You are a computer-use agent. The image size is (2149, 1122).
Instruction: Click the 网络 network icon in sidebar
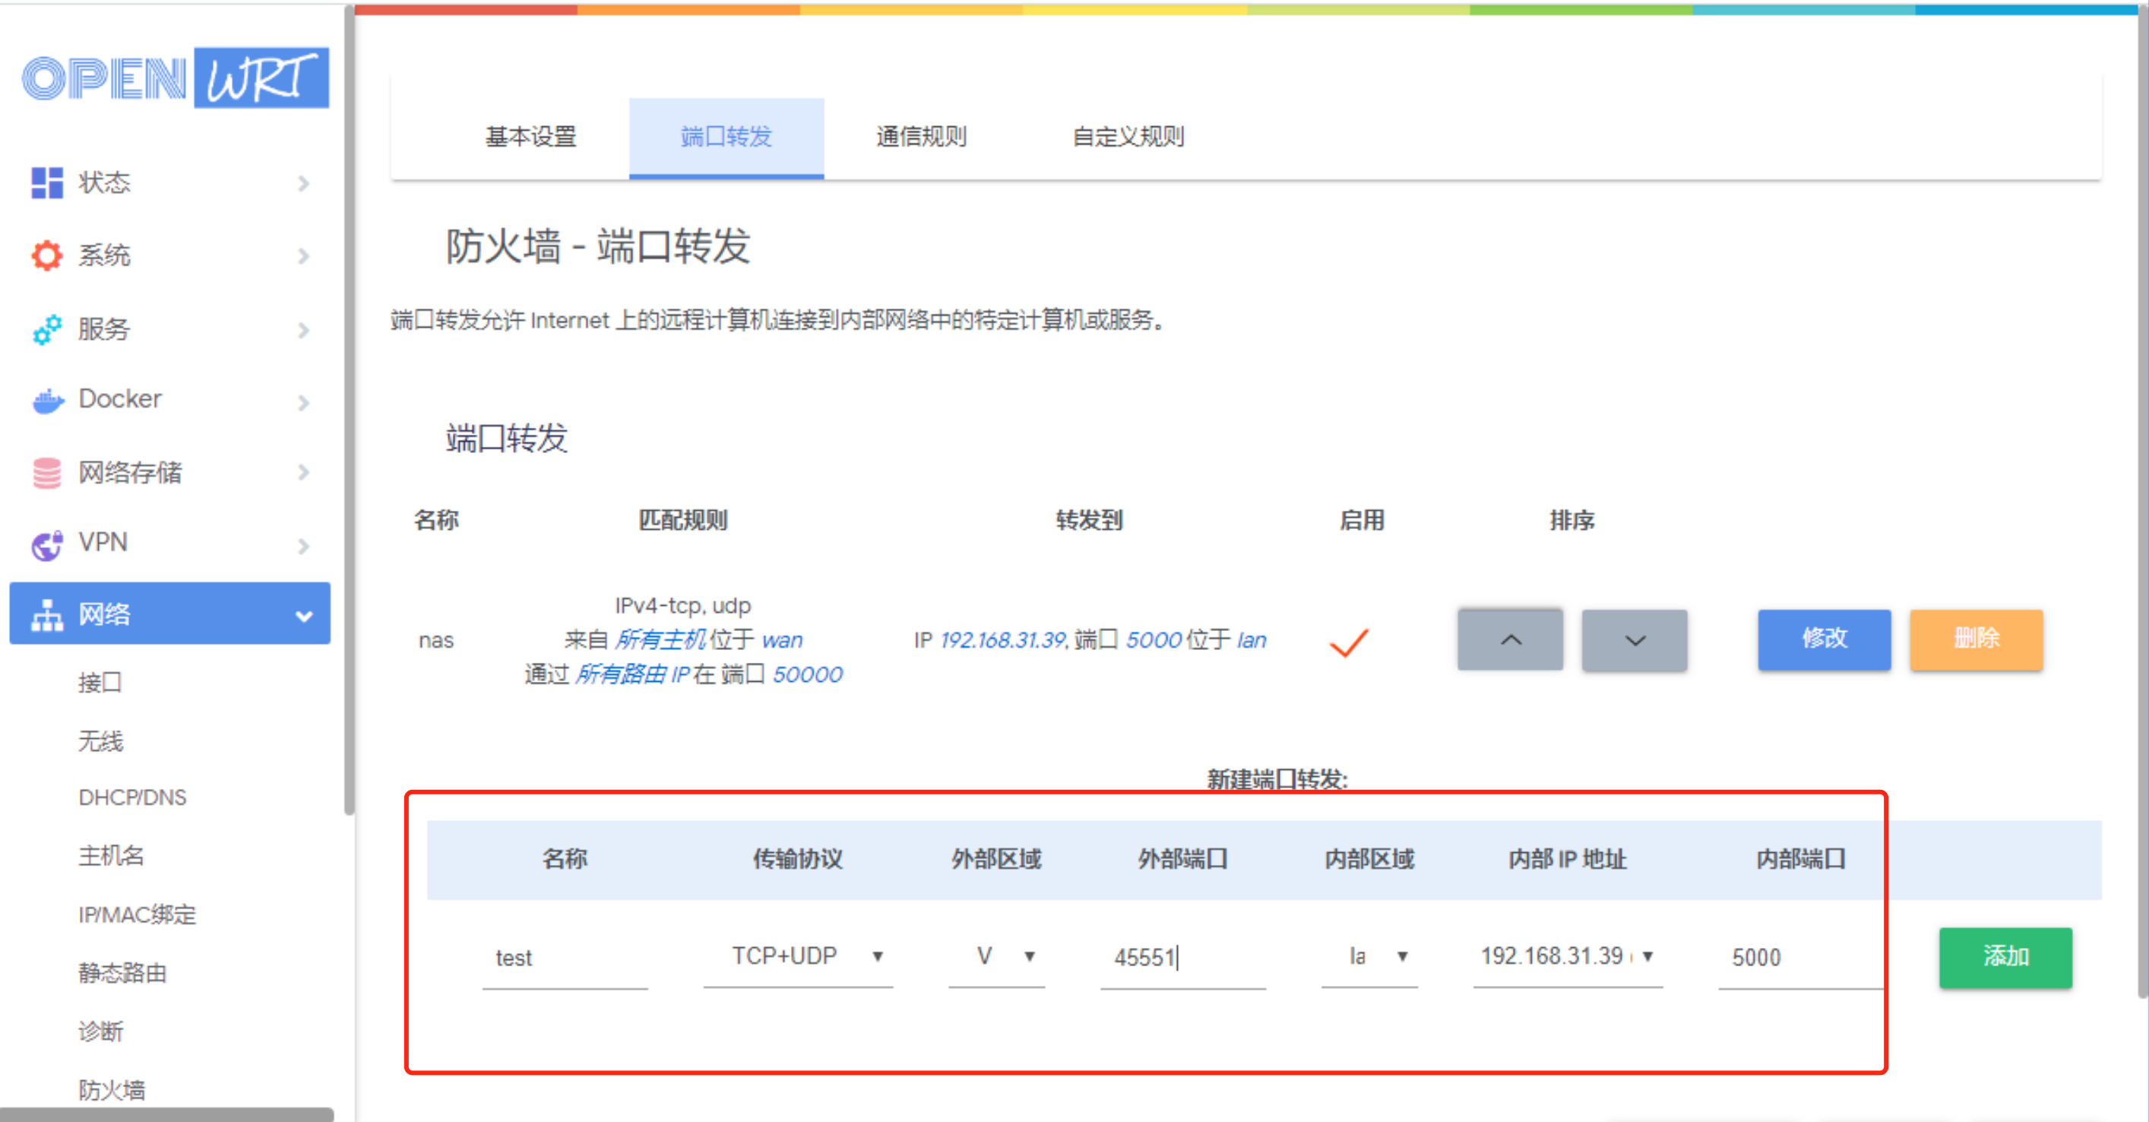point(46,615)
